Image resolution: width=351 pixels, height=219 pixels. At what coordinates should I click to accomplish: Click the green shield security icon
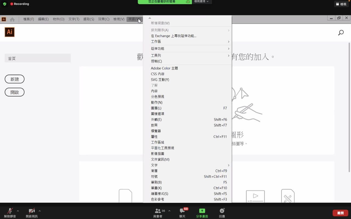[4, 4]
